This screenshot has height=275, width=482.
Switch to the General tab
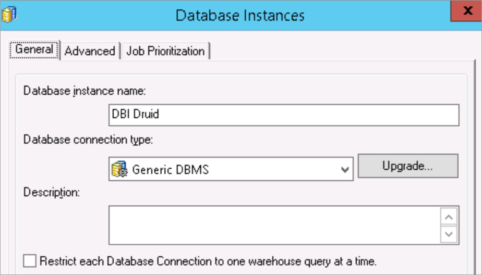pos(34,49)
